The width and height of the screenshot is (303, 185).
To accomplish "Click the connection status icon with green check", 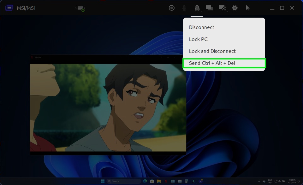I will [80, 8].
